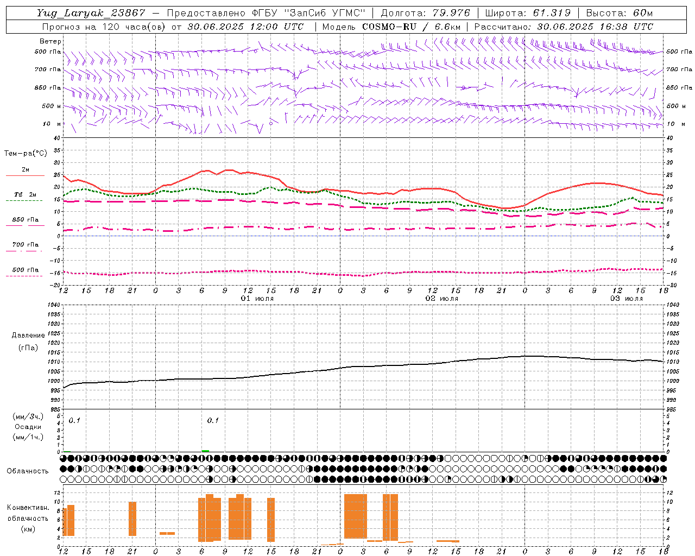Click the orange convective bar at hour 21
The image size is (695, 556).
[x=132, y=519]
